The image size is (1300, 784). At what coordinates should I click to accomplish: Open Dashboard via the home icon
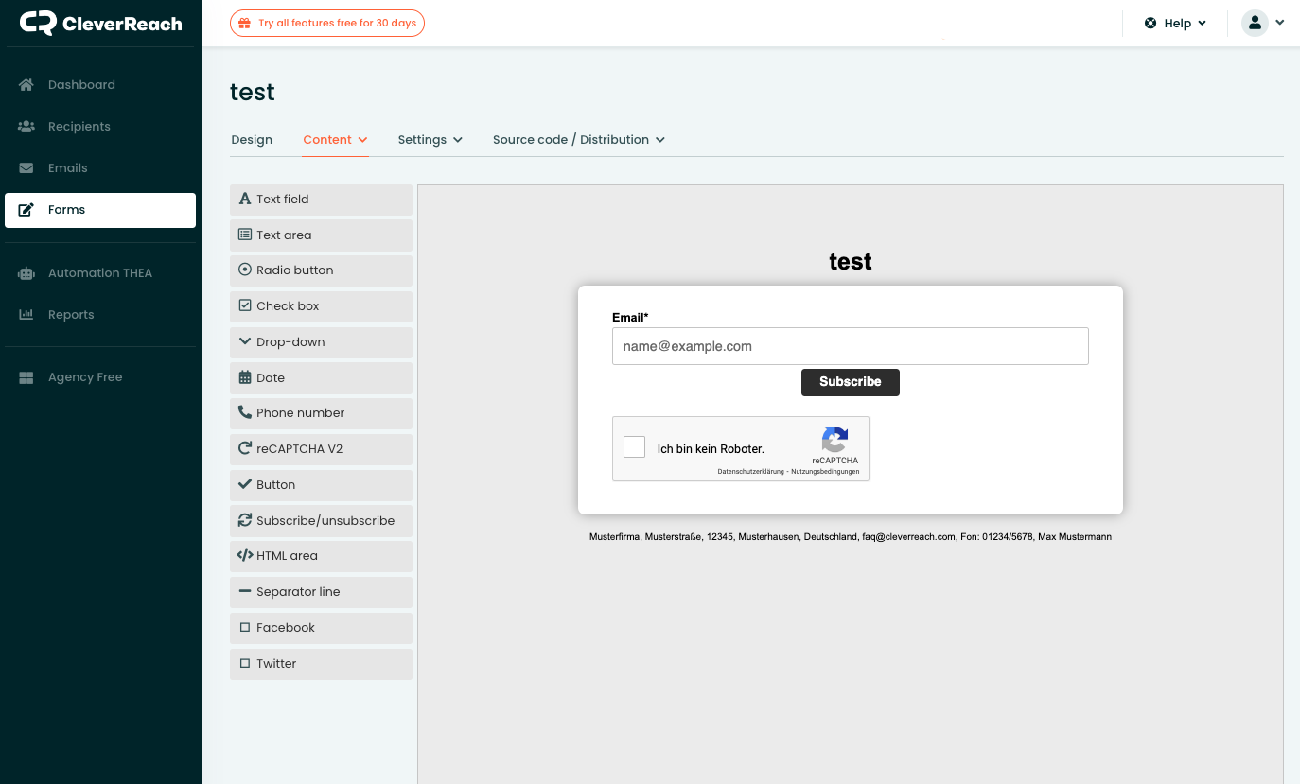click(x=27, y=85)
